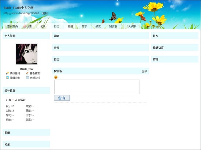201x150 pixels.
Task: Click the discuz.org space URL link
Action: tap(21, 13)
